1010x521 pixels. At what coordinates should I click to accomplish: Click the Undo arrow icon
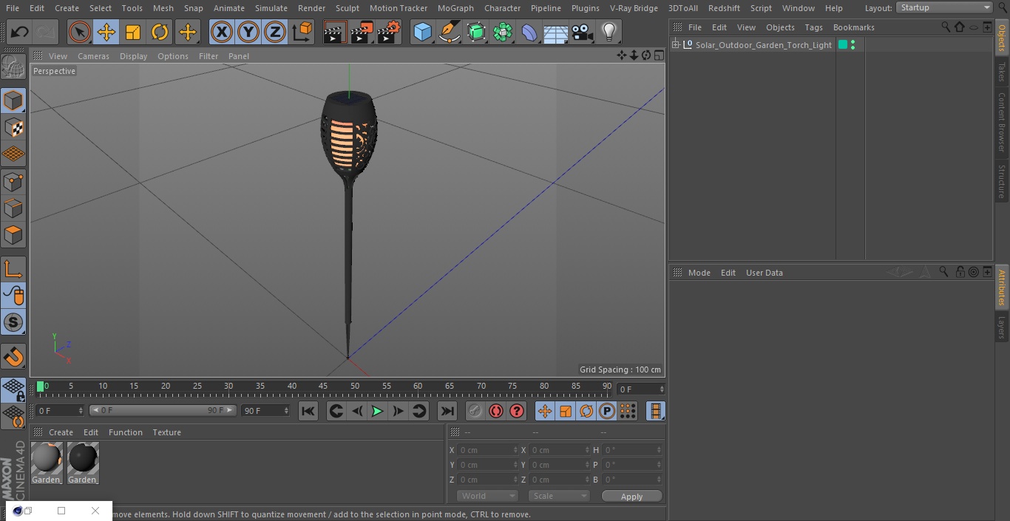point(20,32)
